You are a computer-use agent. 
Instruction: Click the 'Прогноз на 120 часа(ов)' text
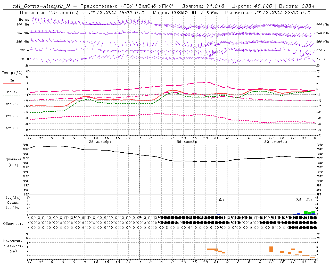pyautogui.click(x=49, y=13)
